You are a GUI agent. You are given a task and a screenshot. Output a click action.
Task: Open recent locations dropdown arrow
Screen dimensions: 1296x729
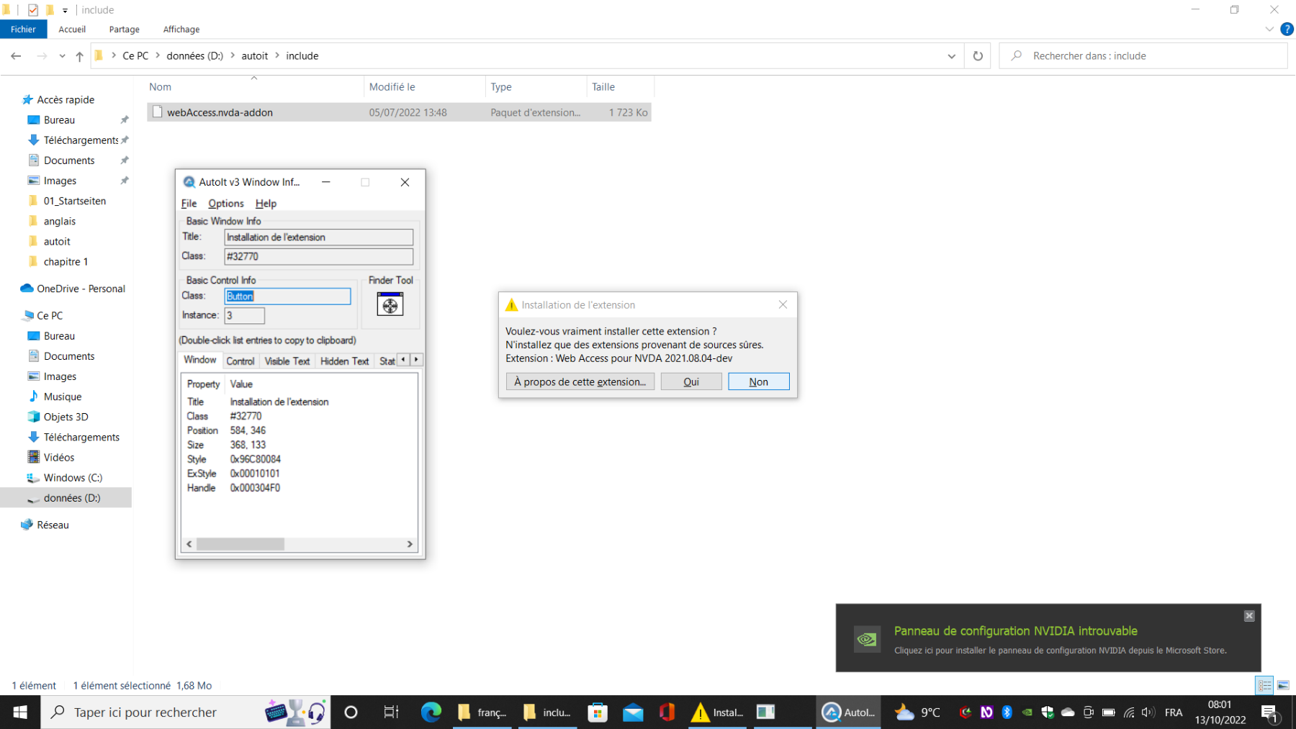click(x=62, y=56)
